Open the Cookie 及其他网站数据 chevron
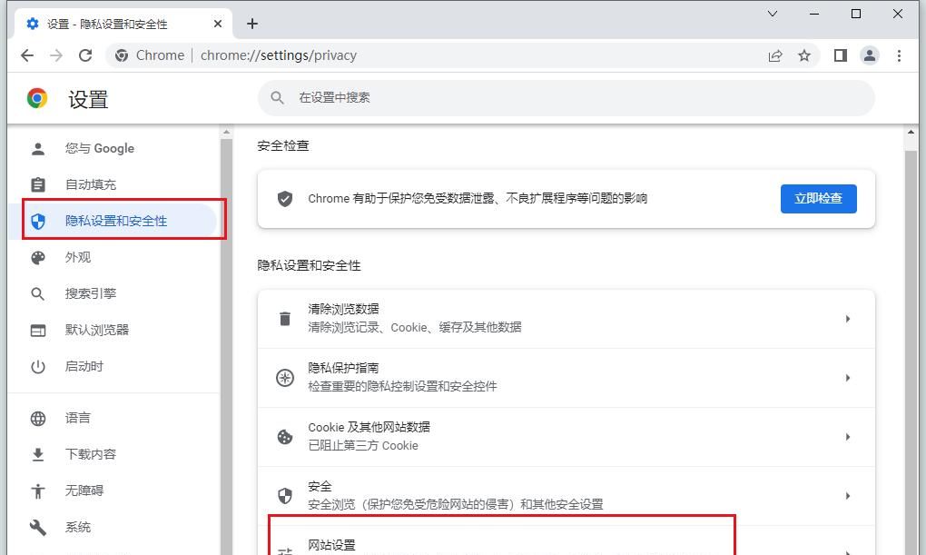926x555 pixels. tap(849, 437)
